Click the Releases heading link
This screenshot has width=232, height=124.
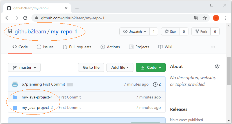click(179, 109)
